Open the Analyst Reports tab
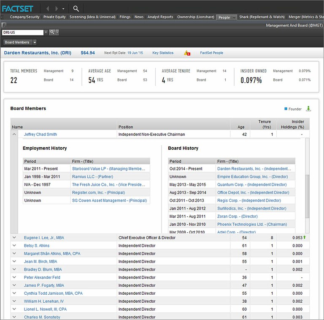Screen dimensions: 324x320 point(160,17)
